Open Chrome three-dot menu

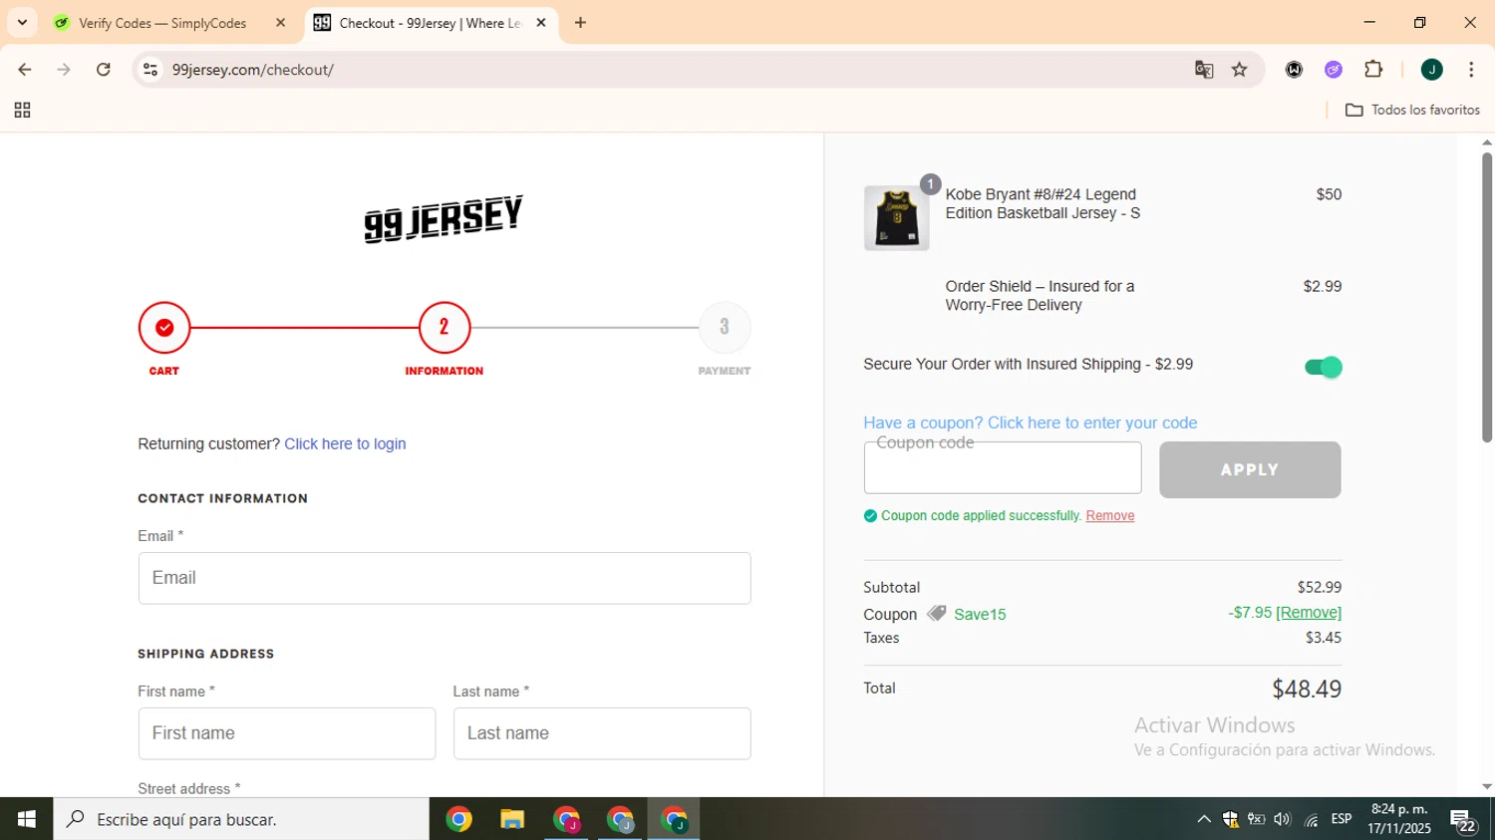(x=1471, y=70)
